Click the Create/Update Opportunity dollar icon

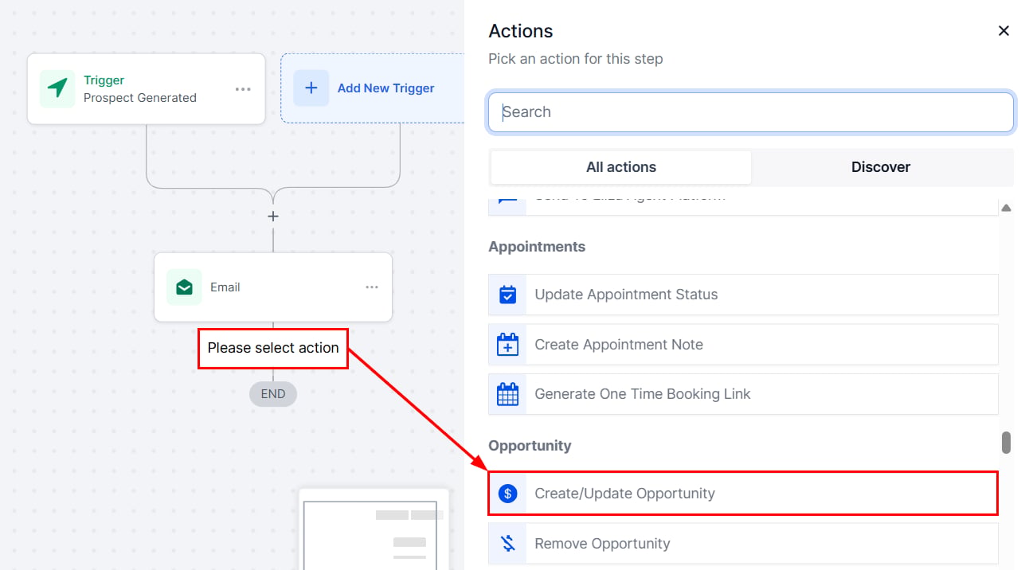click(507, 494)
